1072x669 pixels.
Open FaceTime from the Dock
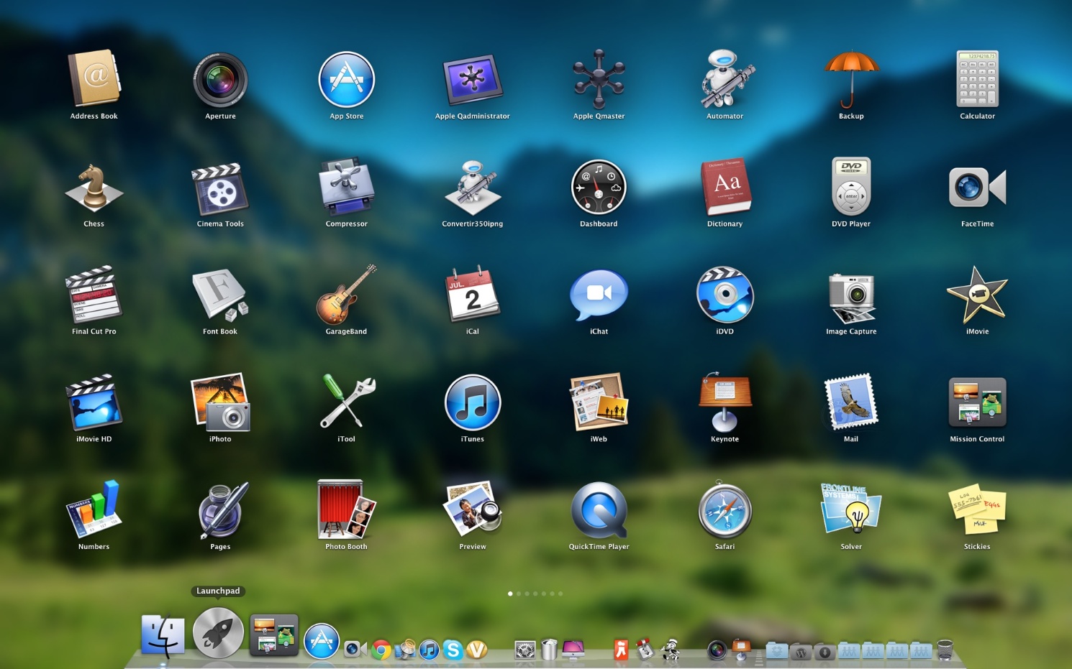click(355, 650)
